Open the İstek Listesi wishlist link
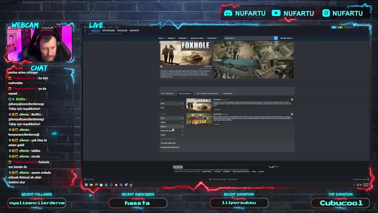378x213 pixels. click(286, 38)
